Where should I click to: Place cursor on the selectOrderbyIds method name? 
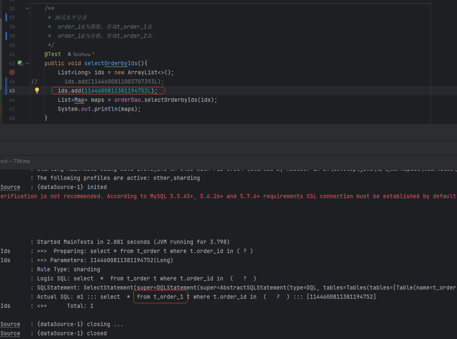click(111, 63)
